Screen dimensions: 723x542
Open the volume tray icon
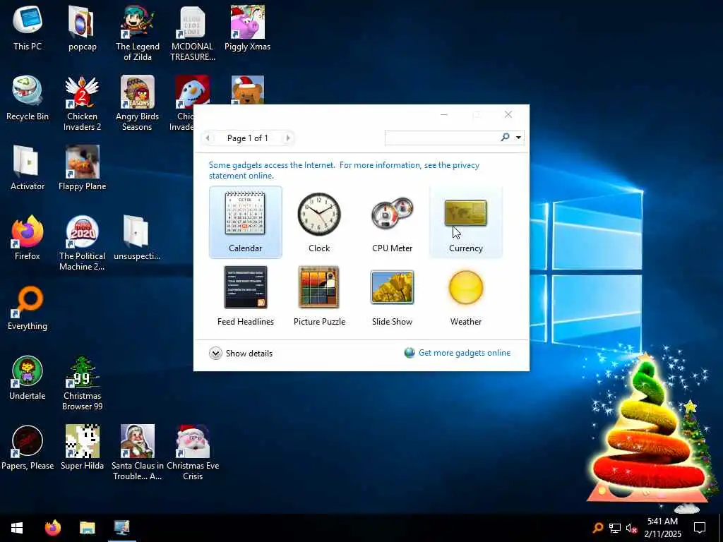click(x=631, y=528)
